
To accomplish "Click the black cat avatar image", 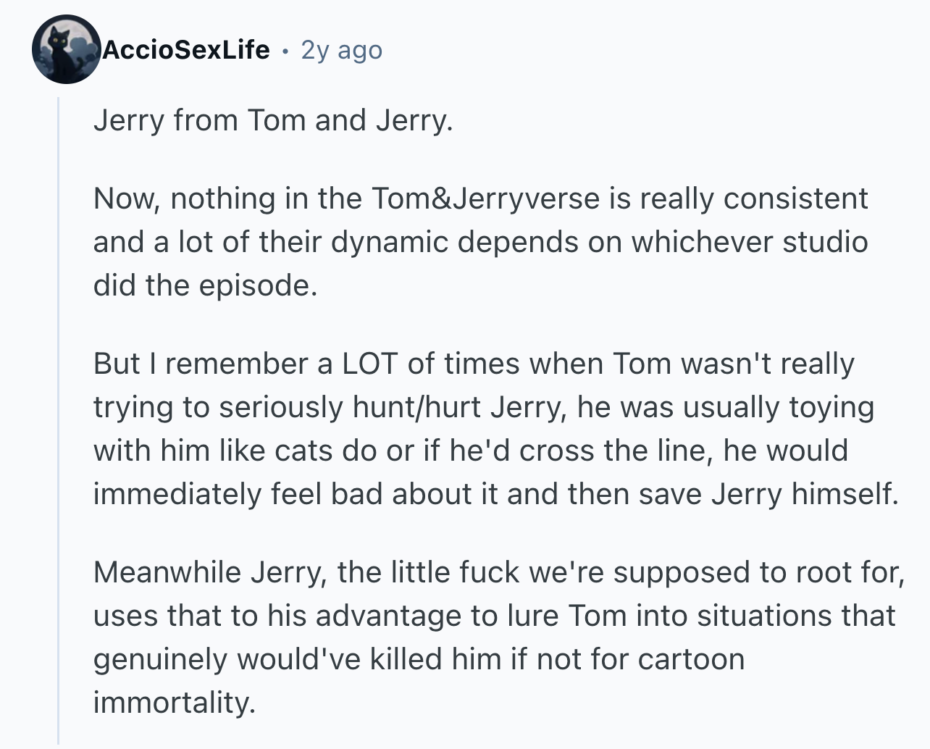I will 66,50.
